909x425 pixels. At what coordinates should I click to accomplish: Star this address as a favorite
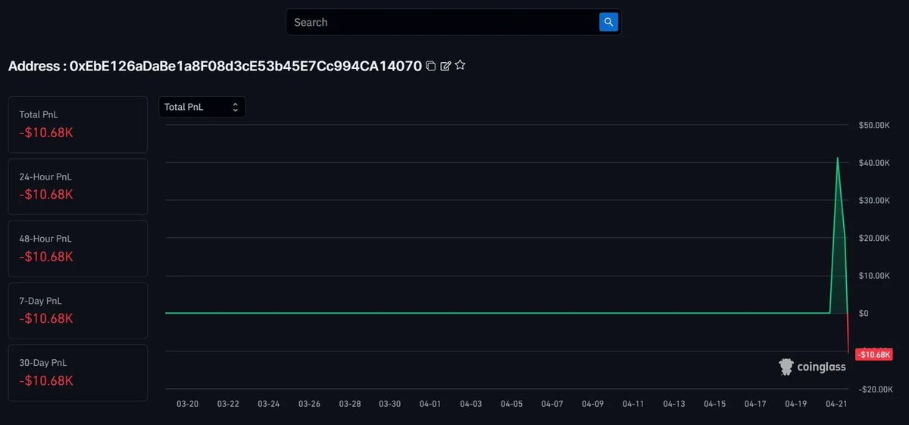[x=460, y=65]
